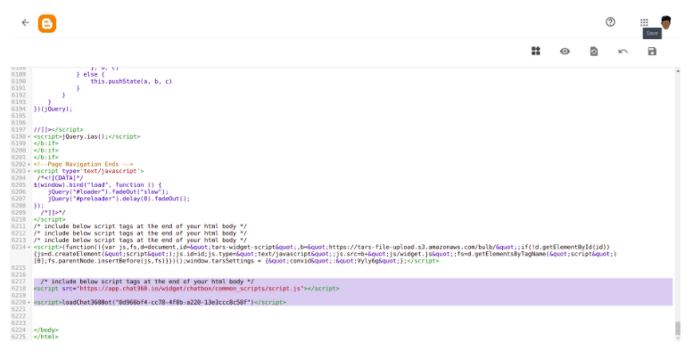Collapse the fold arrow on line 6220
693x359 pixels.
(29, 303)
